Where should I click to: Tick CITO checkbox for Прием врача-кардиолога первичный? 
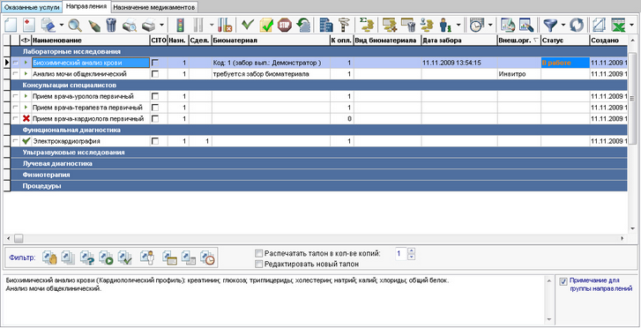(x=154, y=119)
